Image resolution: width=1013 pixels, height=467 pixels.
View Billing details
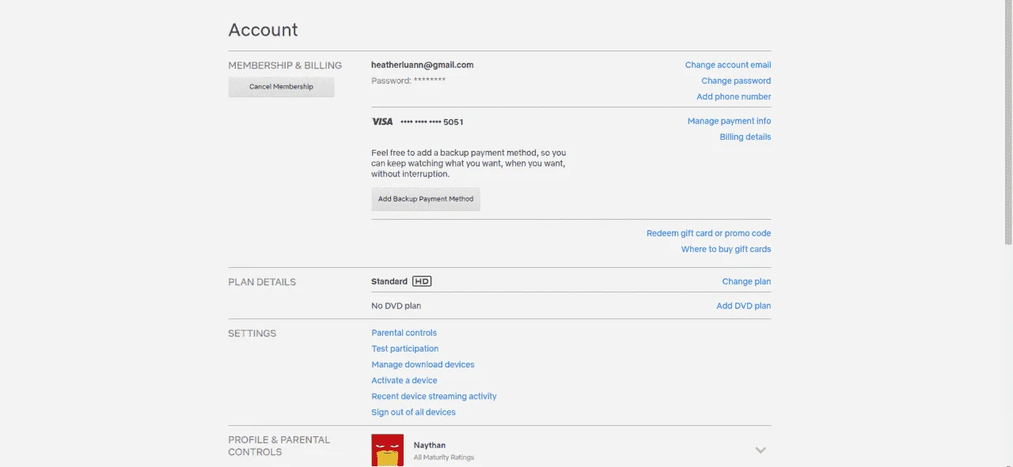(745, 137)
